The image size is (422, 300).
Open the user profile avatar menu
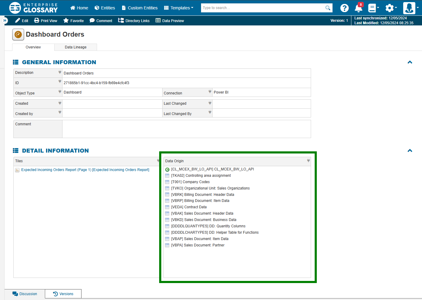[409, 8]
